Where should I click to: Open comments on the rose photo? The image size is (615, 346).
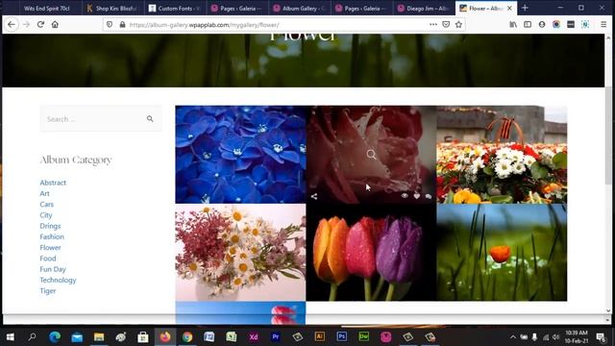[x=429, y=196]
